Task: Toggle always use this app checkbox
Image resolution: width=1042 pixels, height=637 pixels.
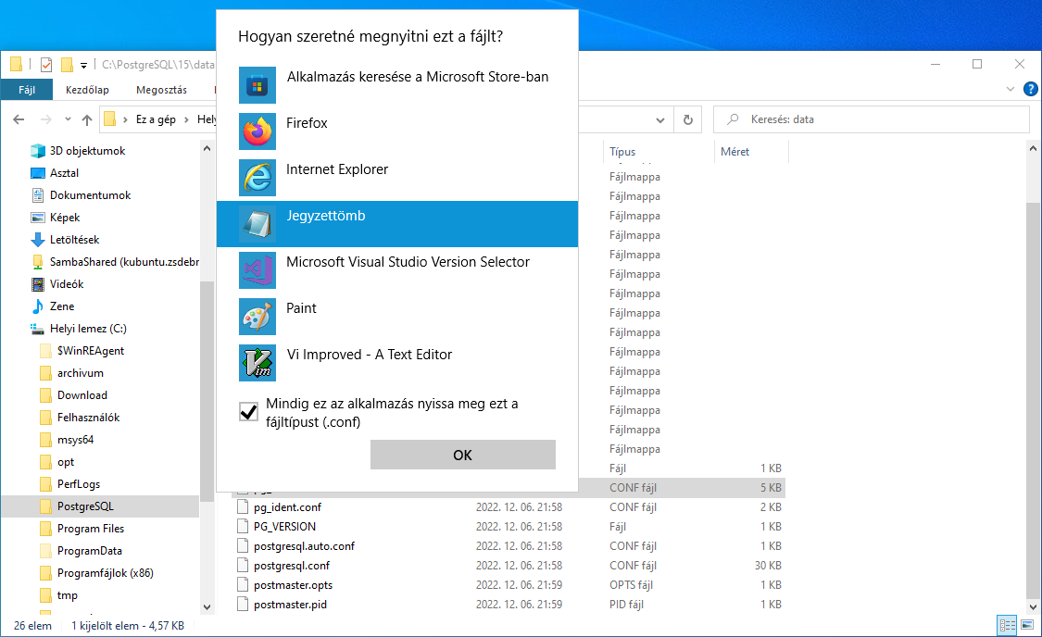Action: pyautogui.click(x=248, y=412)
